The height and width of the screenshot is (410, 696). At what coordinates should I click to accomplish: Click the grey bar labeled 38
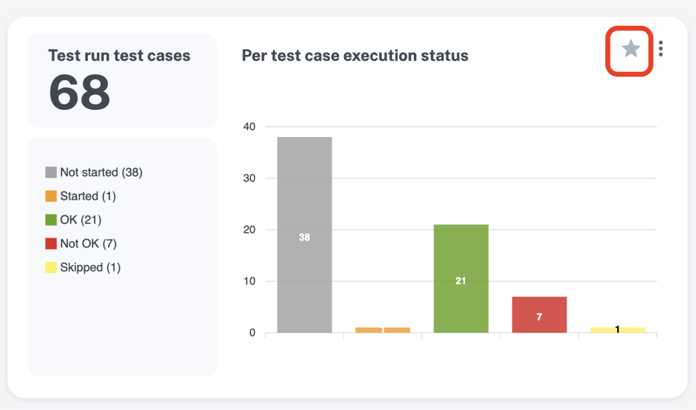(x=304, y=235)
